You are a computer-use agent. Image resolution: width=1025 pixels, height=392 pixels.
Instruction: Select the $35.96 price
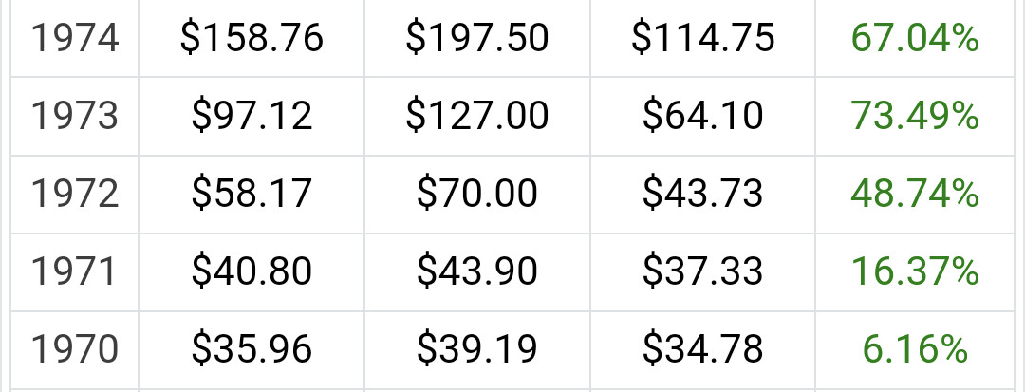click(252, 350)
